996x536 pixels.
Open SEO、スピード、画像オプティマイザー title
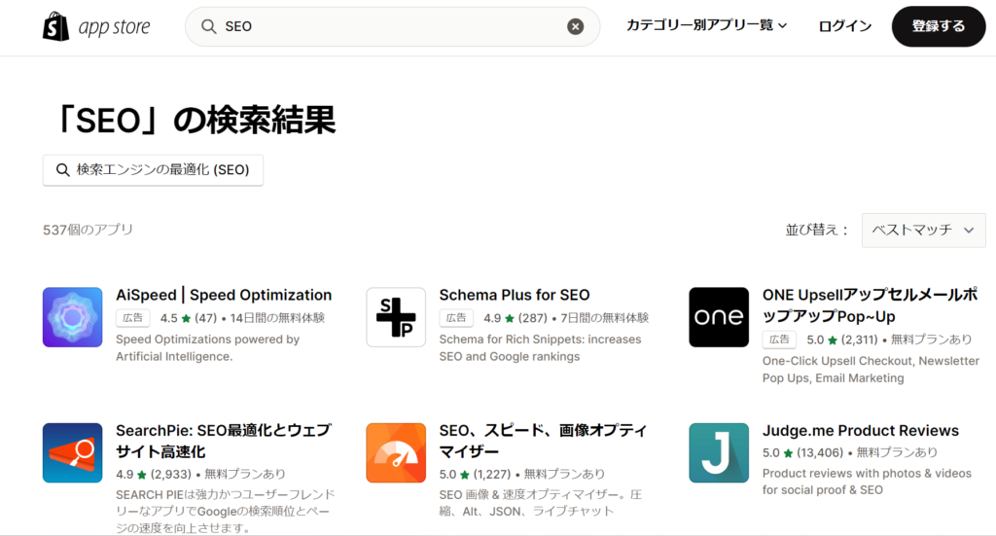(x=543, y=441)
